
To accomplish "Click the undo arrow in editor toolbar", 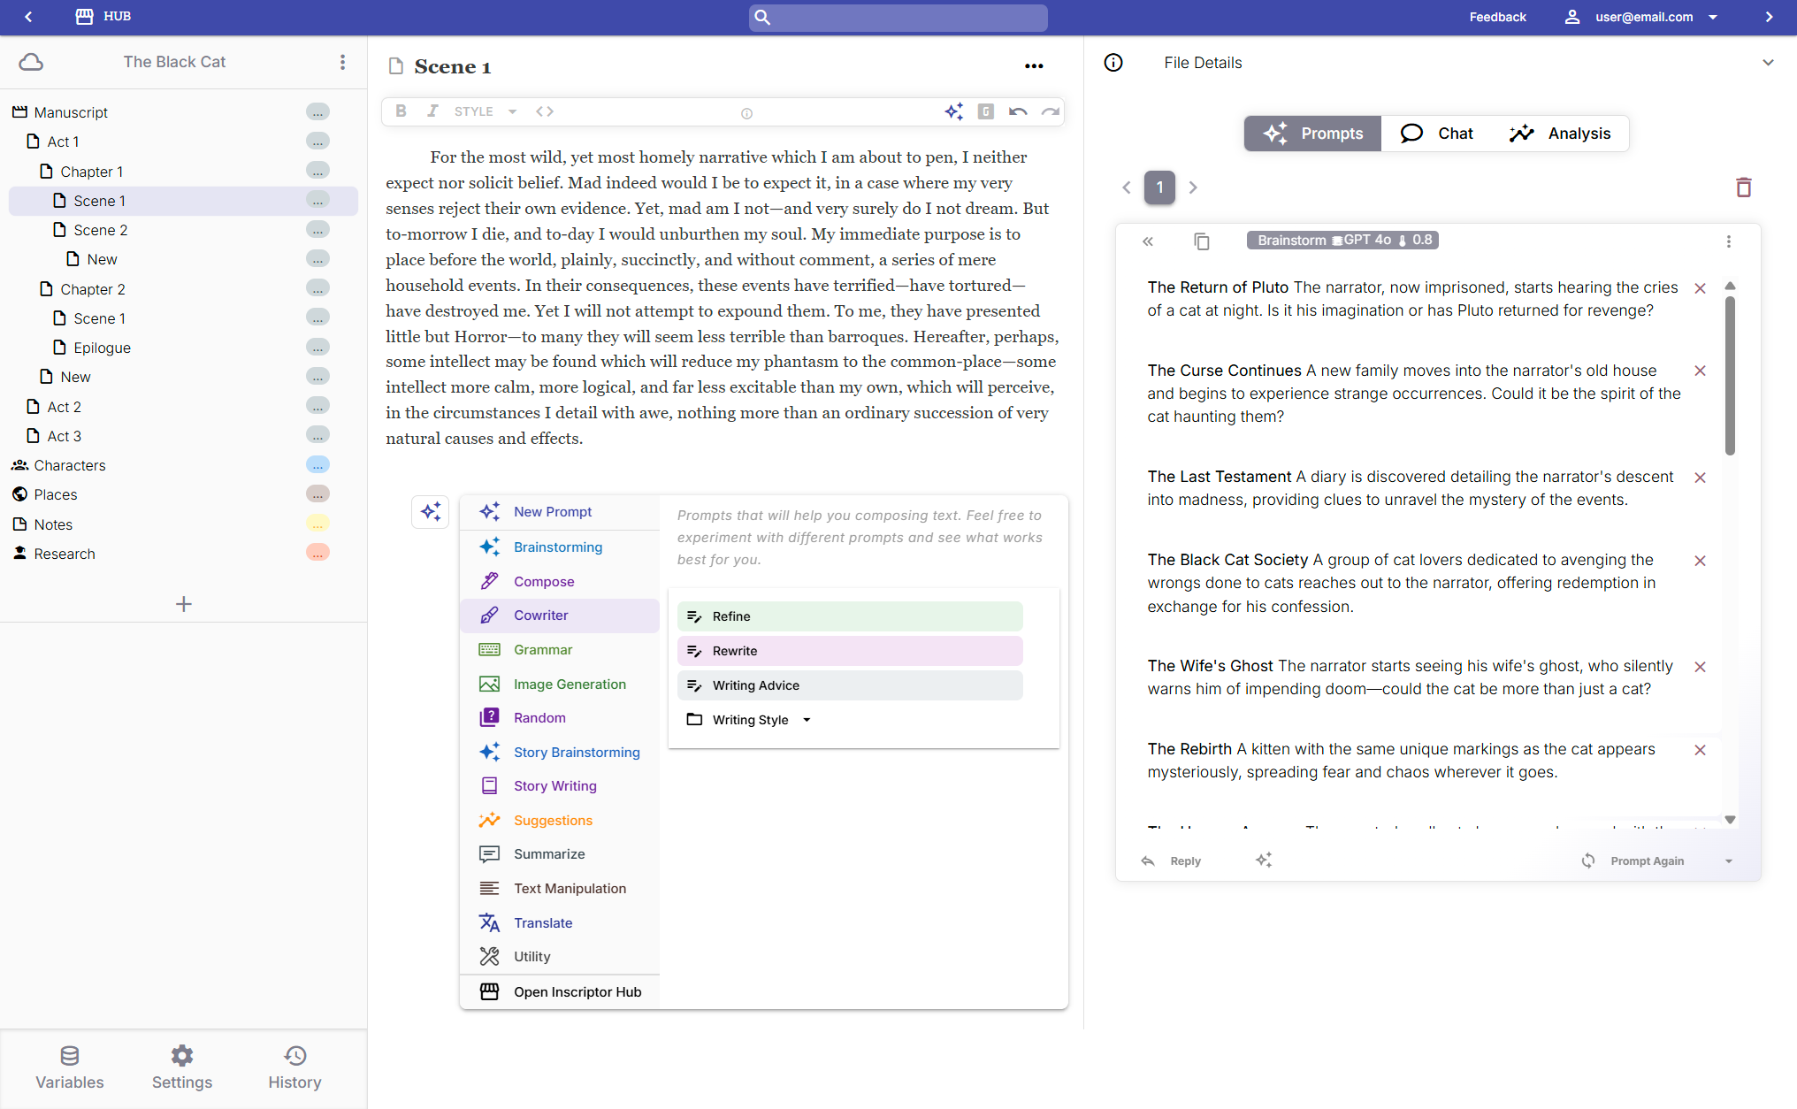I will click(1018, 111).
